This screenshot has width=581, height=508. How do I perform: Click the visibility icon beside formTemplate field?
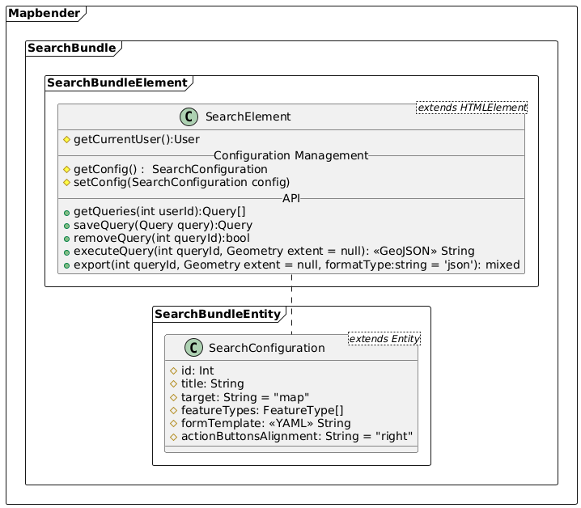coord(172,423)
